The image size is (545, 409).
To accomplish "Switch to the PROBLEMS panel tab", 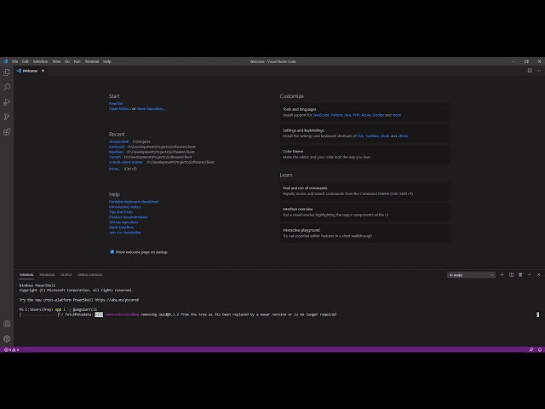I will click(48, 274).
